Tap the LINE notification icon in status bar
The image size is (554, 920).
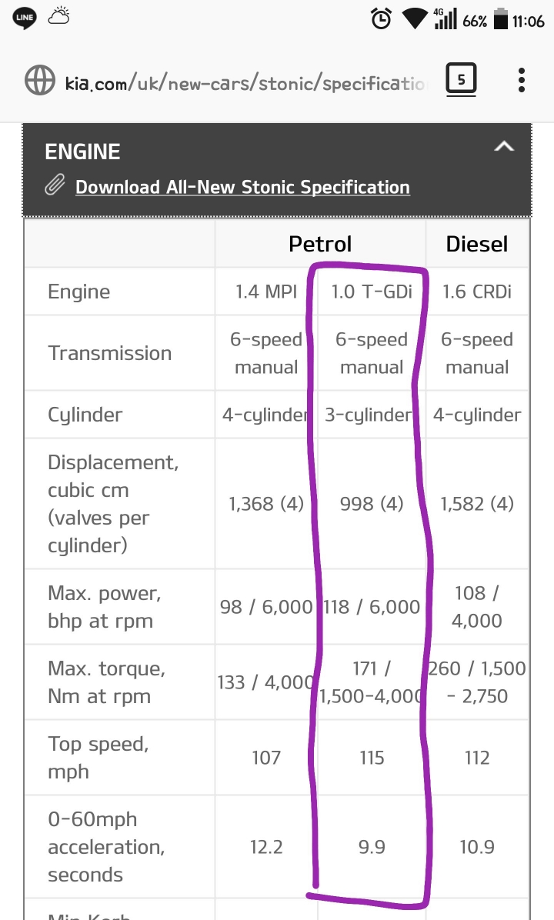(25, 18)
